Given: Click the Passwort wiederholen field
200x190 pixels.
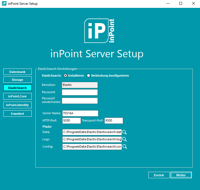Looking at the screenshot, I should pos(80,101).
